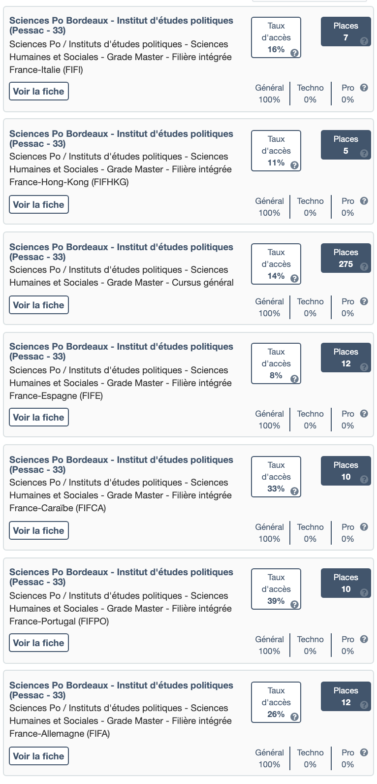Click help icon next to Pro for France-Hong-Kong
Screen dimensions: 377x784
[364, 201]
